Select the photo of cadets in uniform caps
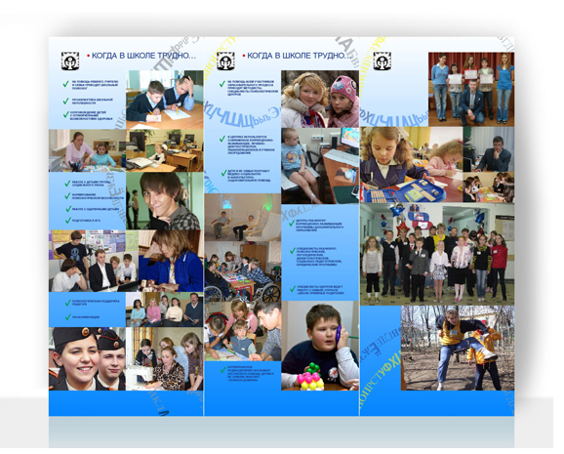Screen dimensions: 564x454 click(88, 358)
